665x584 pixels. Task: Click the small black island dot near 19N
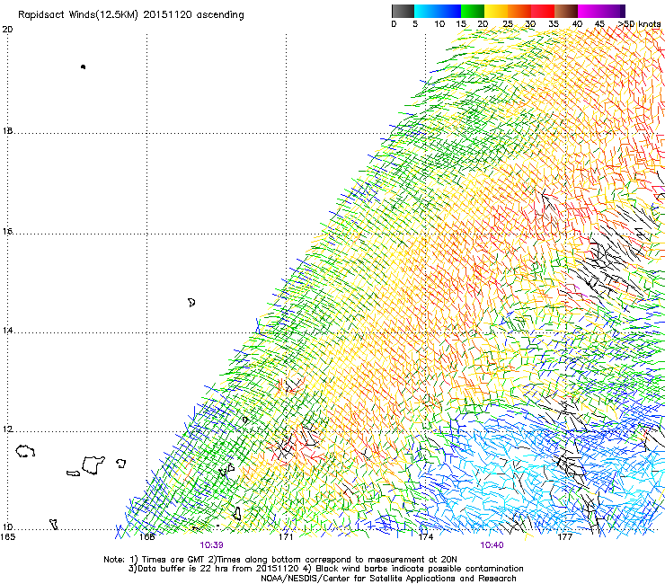tap(83, 66)
